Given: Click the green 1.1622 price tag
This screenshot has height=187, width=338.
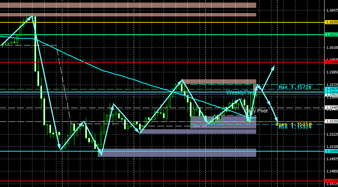Looking at the screenshot, I should click(331, 35).
